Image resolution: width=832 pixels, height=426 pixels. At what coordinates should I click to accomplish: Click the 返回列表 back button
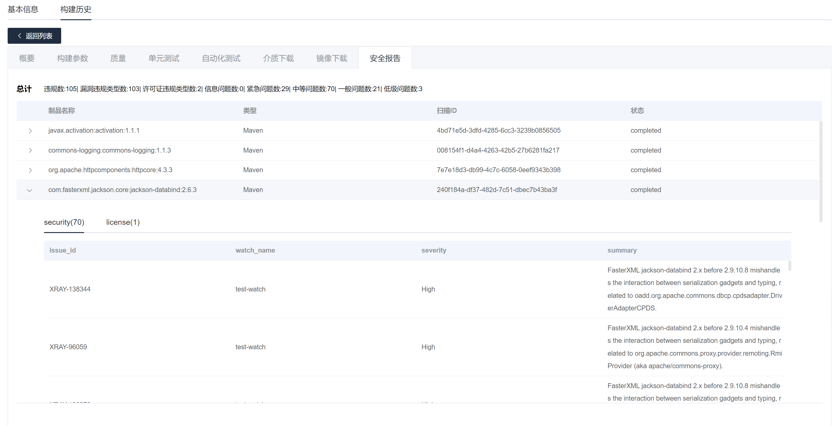point(34,36)
